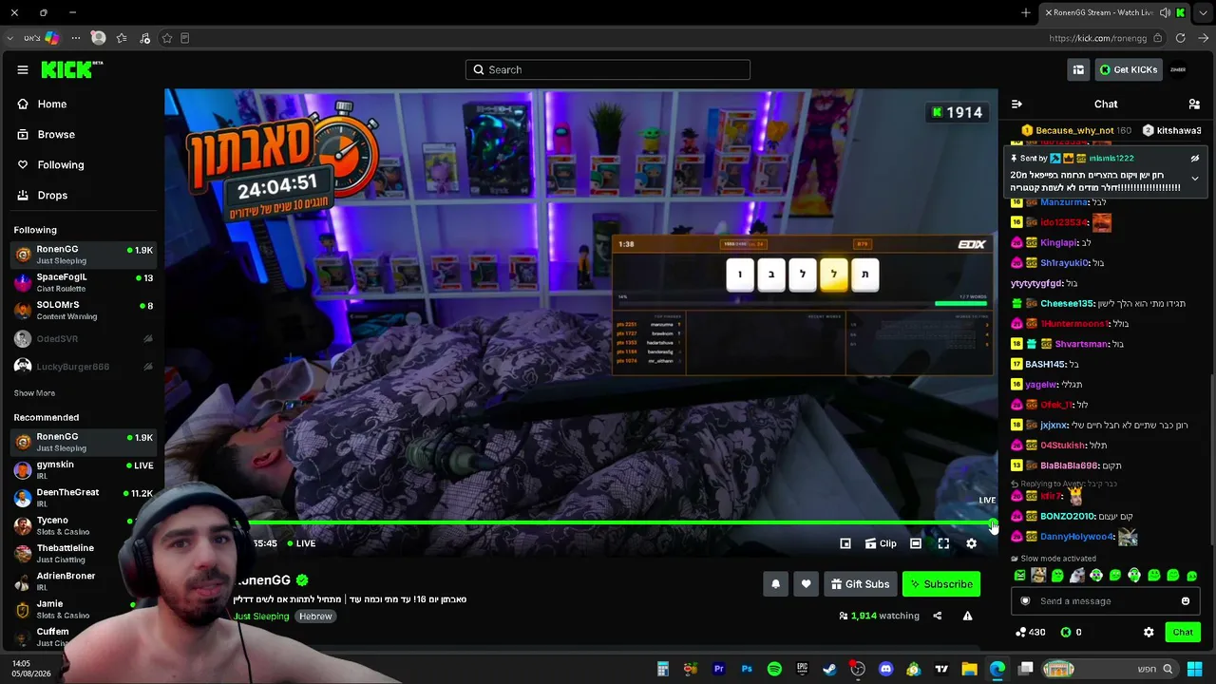Launch Photoshop from the taskbar
Image resolution: width=1216 pixels, height=684 pixels.
pos(747,669)
